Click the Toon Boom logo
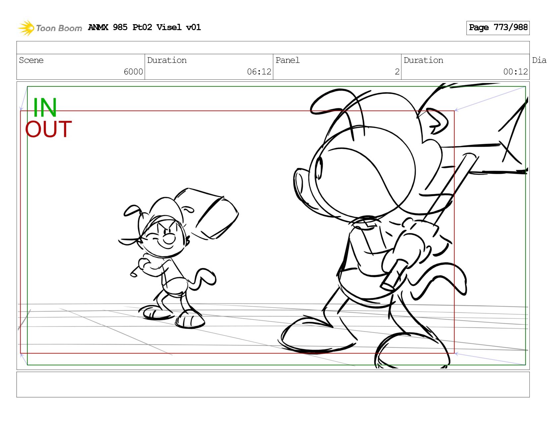547x422 pixels. tap(50, 28)
